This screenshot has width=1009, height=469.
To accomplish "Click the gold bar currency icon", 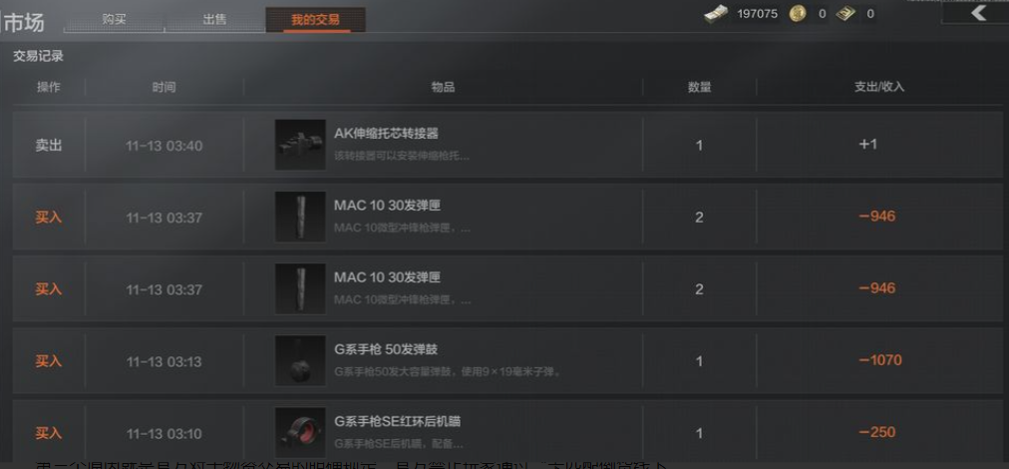I will (844, 14).
